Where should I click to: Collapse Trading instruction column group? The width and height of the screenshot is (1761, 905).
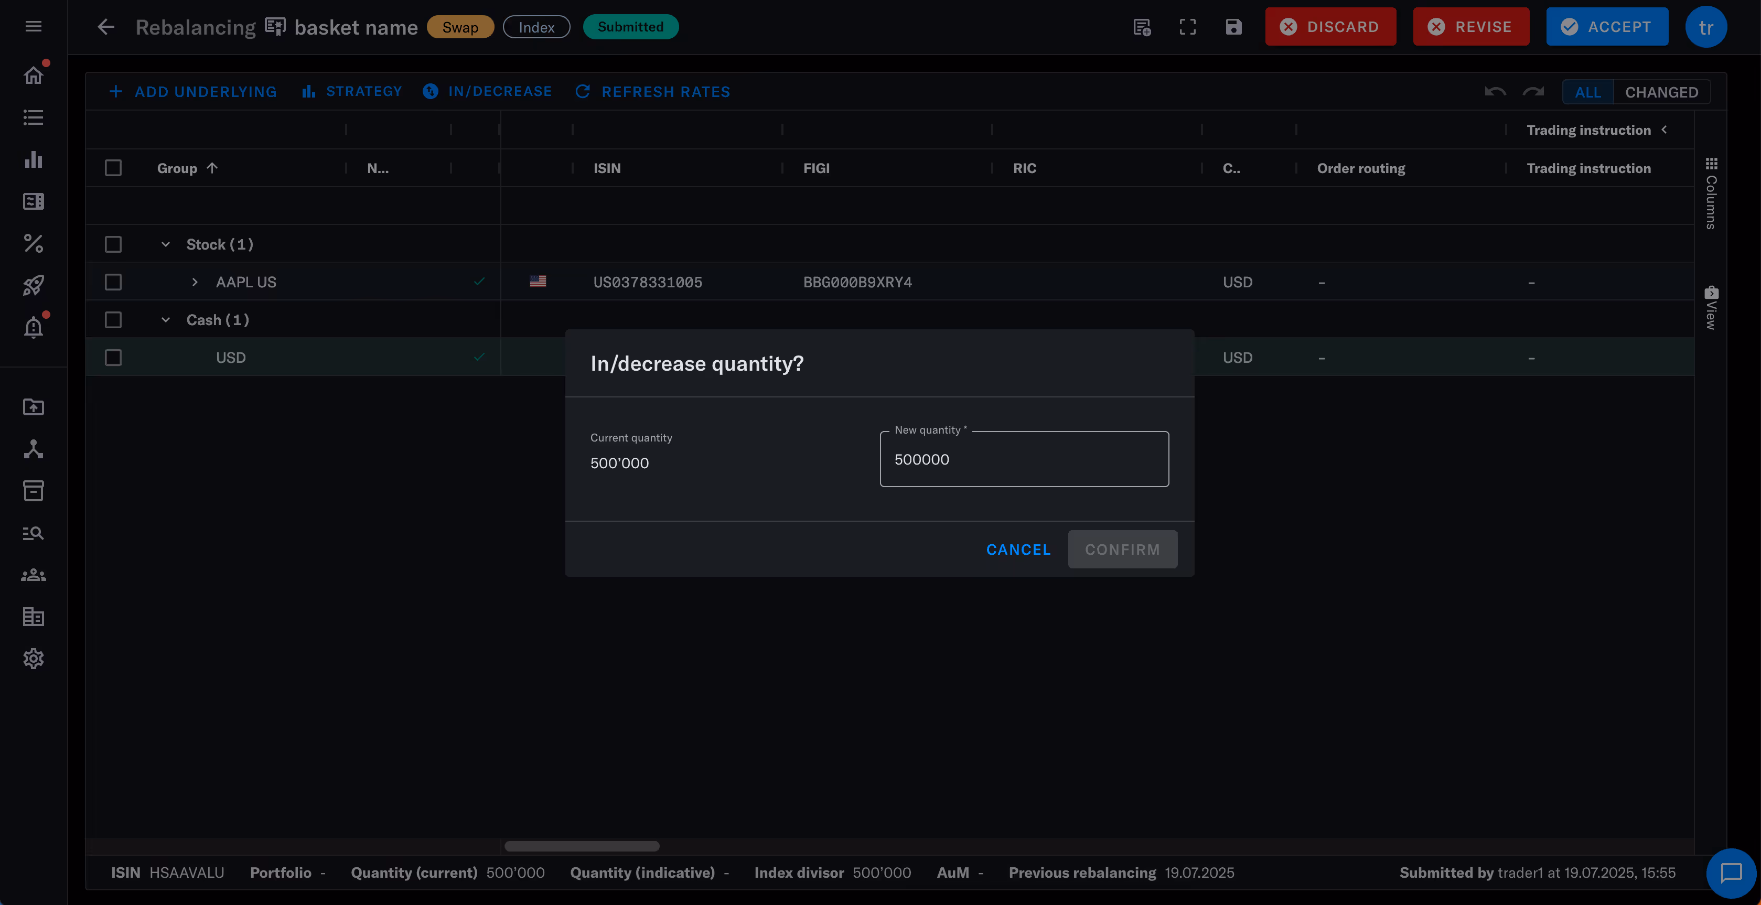[1664, 130]
